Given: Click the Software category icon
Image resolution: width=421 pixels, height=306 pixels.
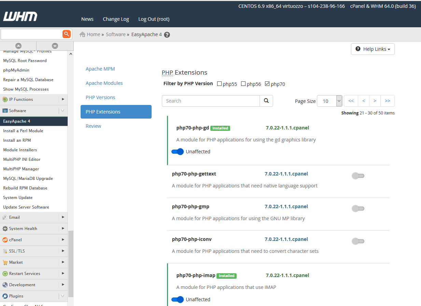Looking at the screenshot, I should tap(5, 111).
